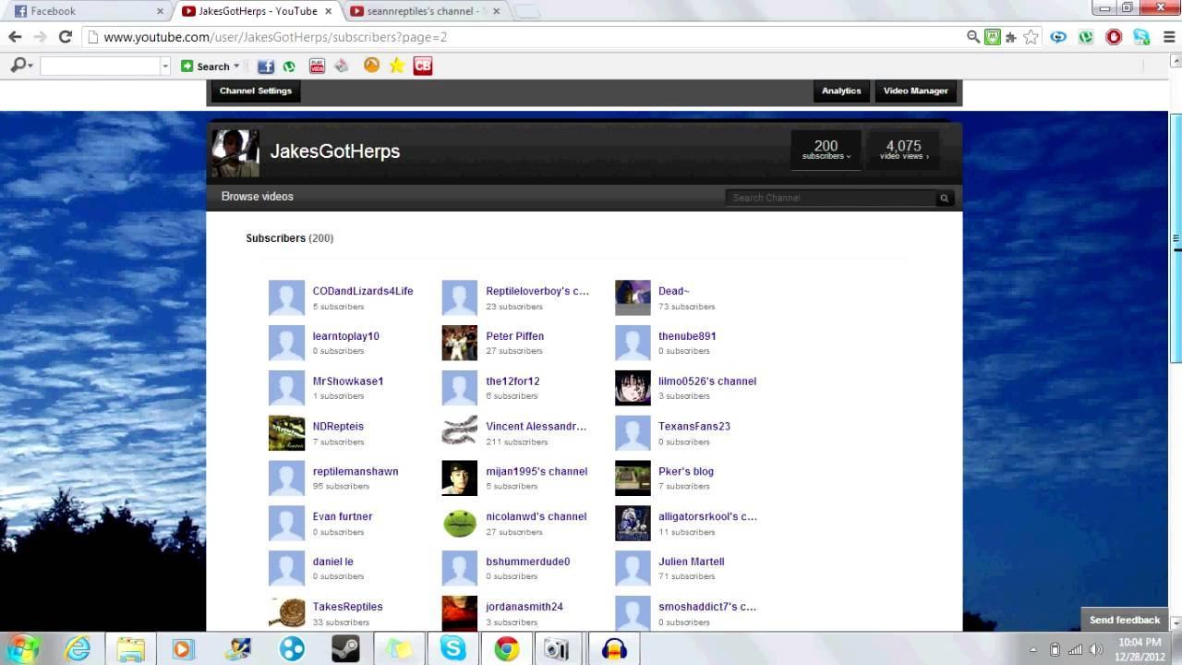The image size is (1182, 665).
Task: Open the JakesGotHerps channel title link
Action: 335,151
